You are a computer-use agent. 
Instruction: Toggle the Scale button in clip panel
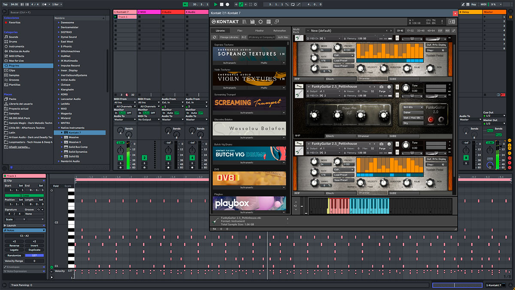point(10,219)
